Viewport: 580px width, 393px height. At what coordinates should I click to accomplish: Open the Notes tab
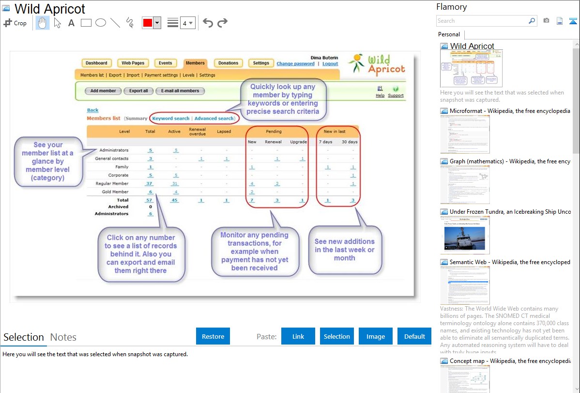pos(63,337)
